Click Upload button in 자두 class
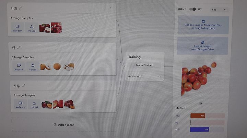This screenshot has height=138, width=247. [x=34, y=105]
